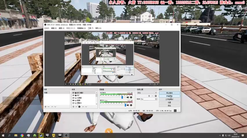Remove the selected source with the Sources minus icon
The image size is (247, 138).
[76, 107]
